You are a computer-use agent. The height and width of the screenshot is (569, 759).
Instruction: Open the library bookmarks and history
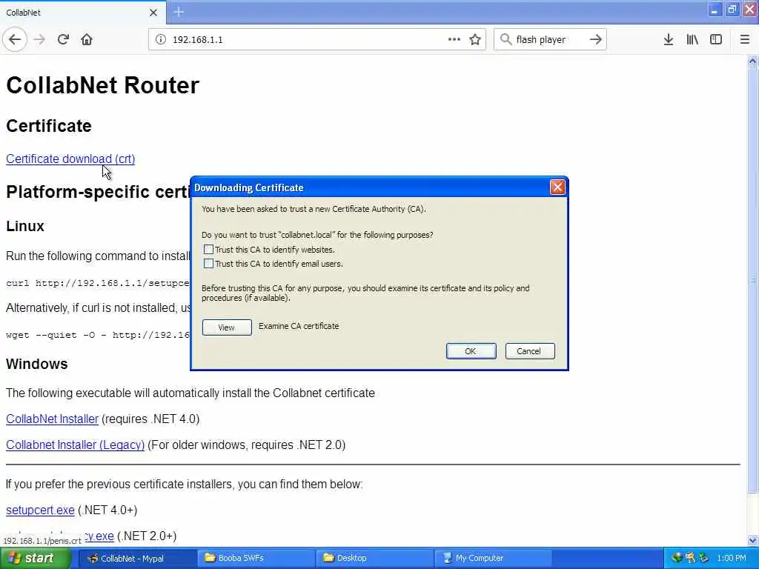point(692,39)
